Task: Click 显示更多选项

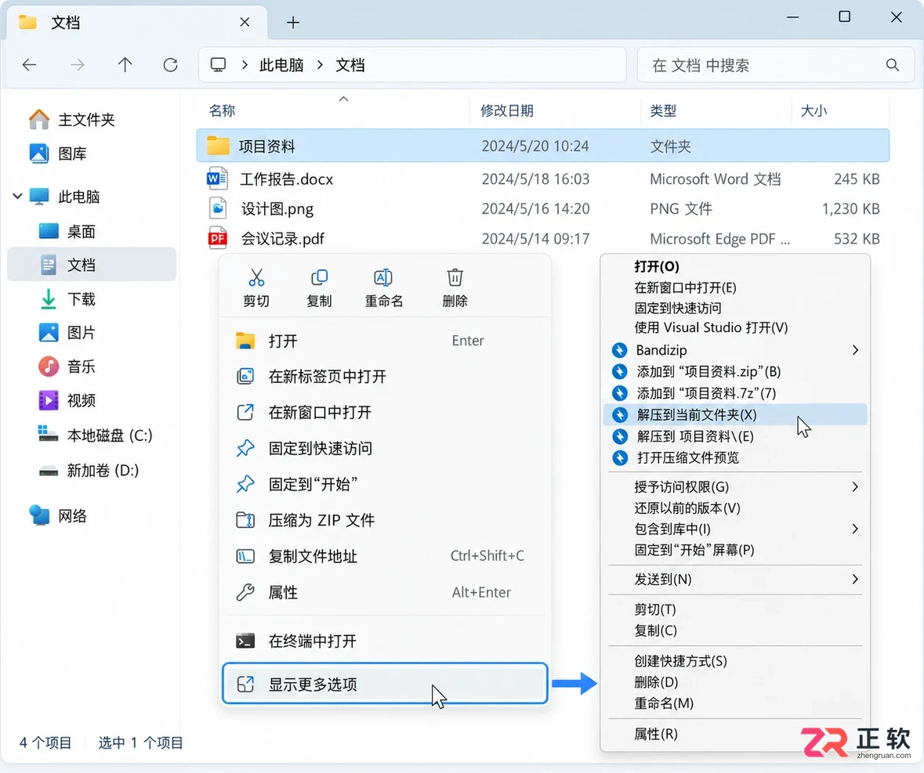Action: pyautogui.click(x=385, y=684)
